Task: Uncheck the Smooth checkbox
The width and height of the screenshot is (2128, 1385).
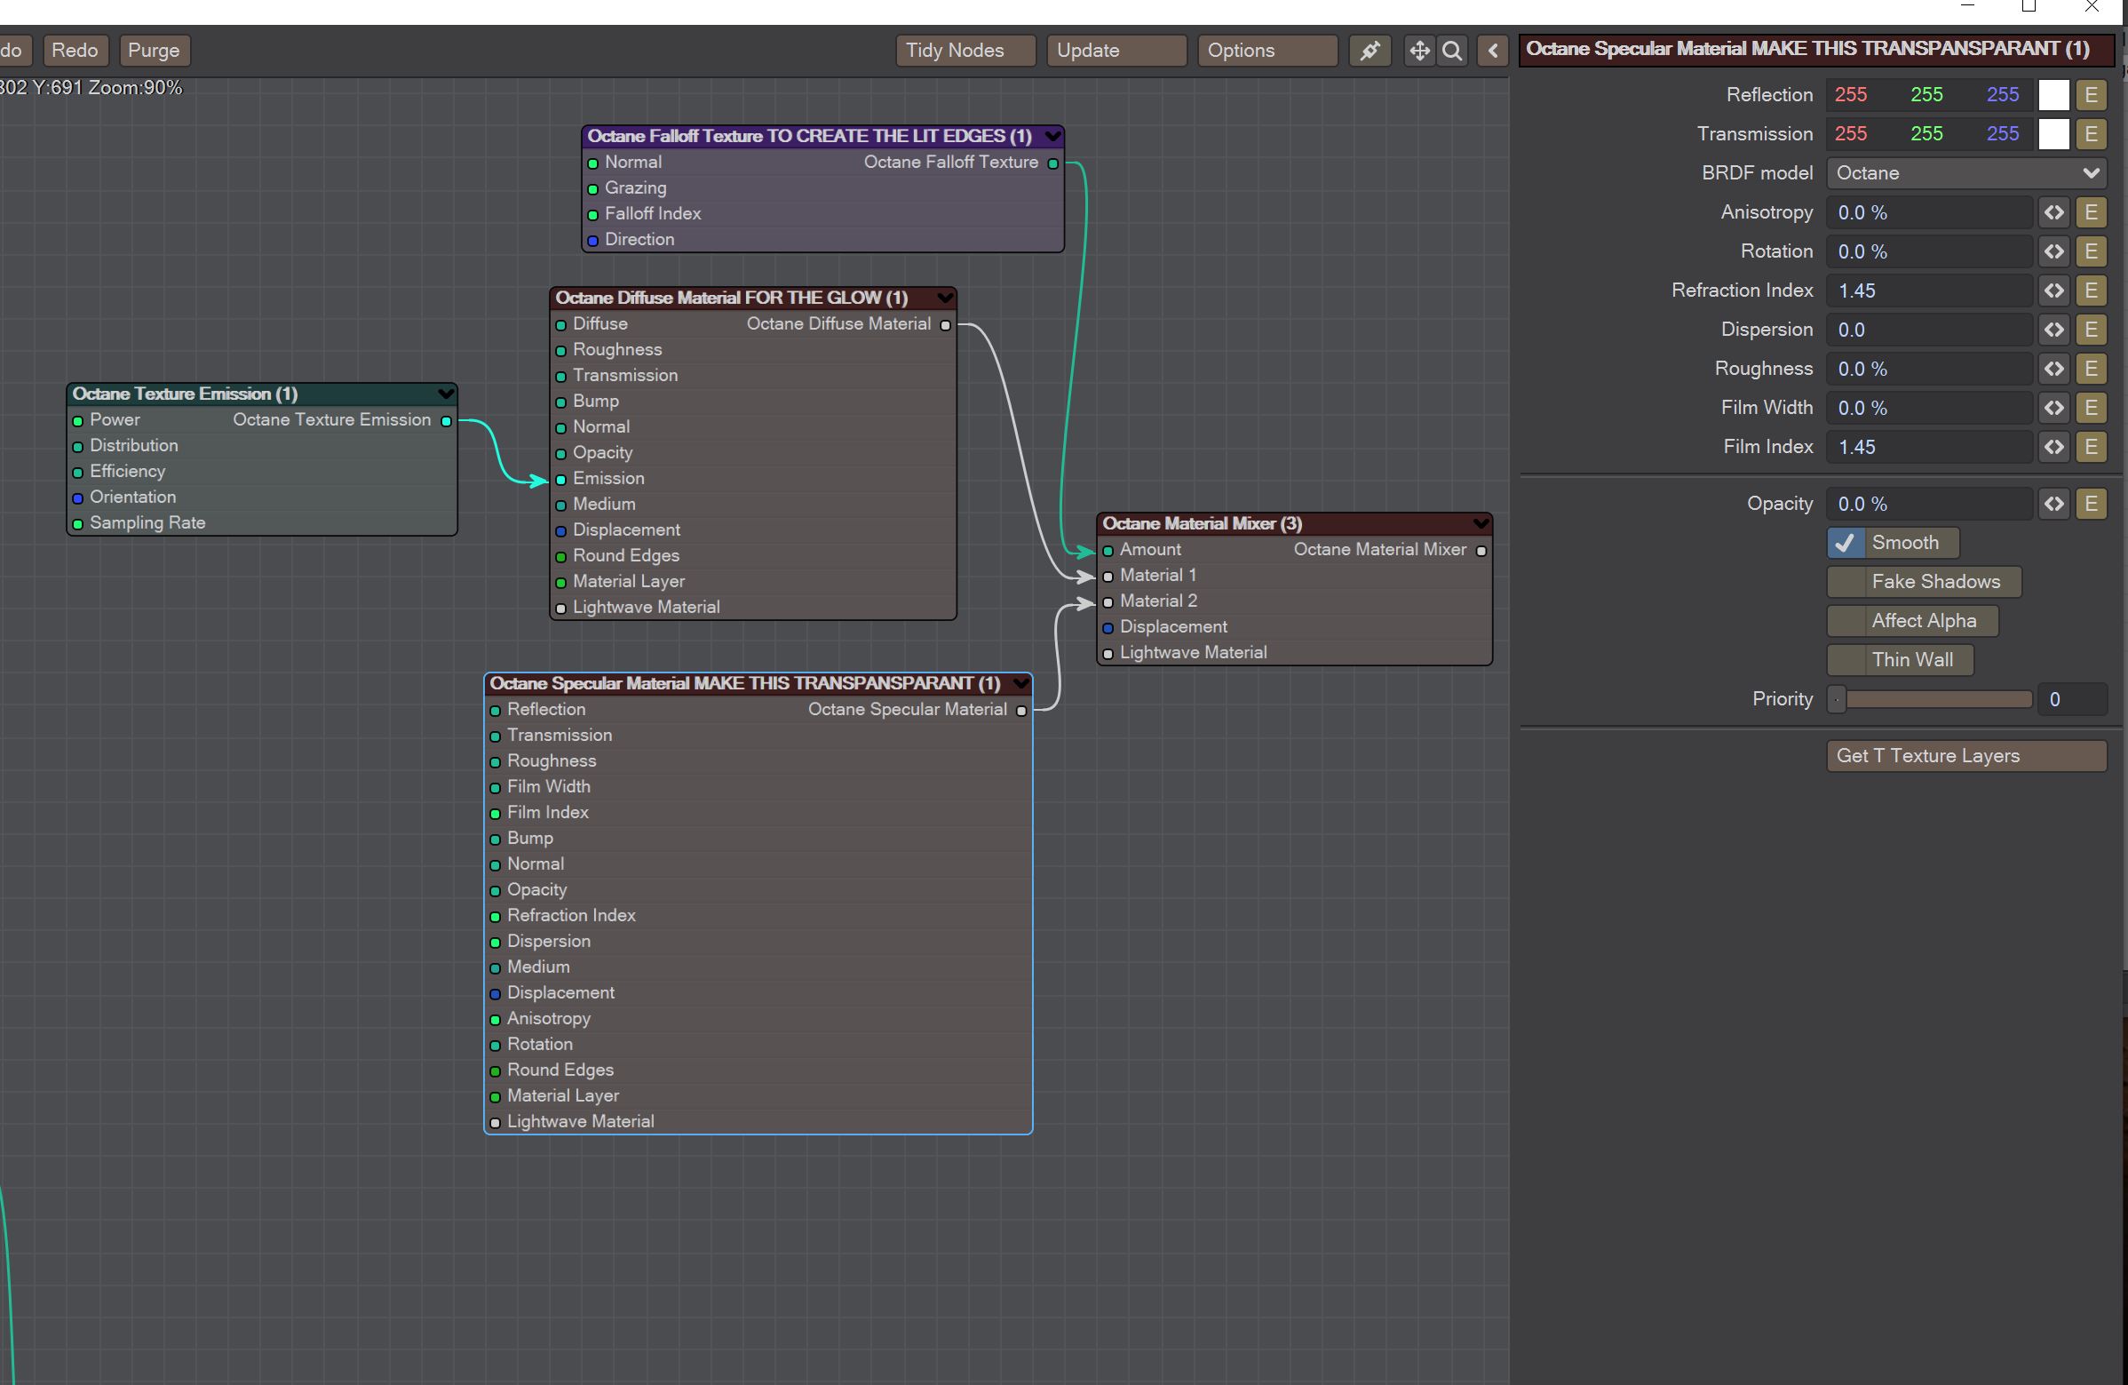Action: pos(1846,543)
